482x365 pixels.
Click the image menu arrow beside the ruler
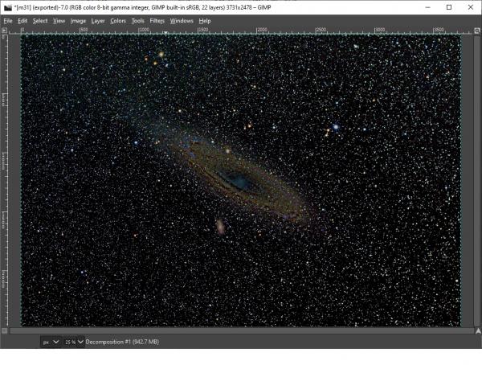4,31
